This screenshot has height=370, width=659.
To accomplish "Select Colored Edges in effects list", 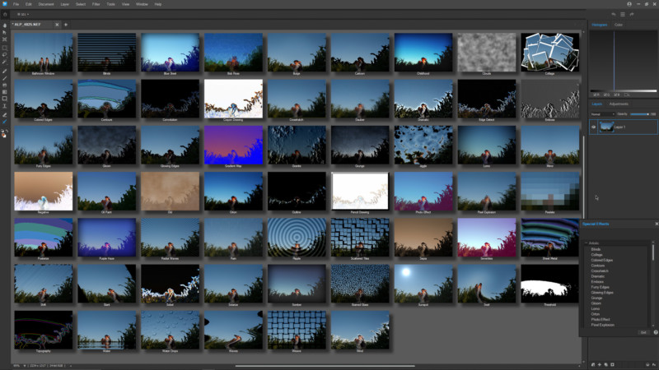I will click(602, 260).
